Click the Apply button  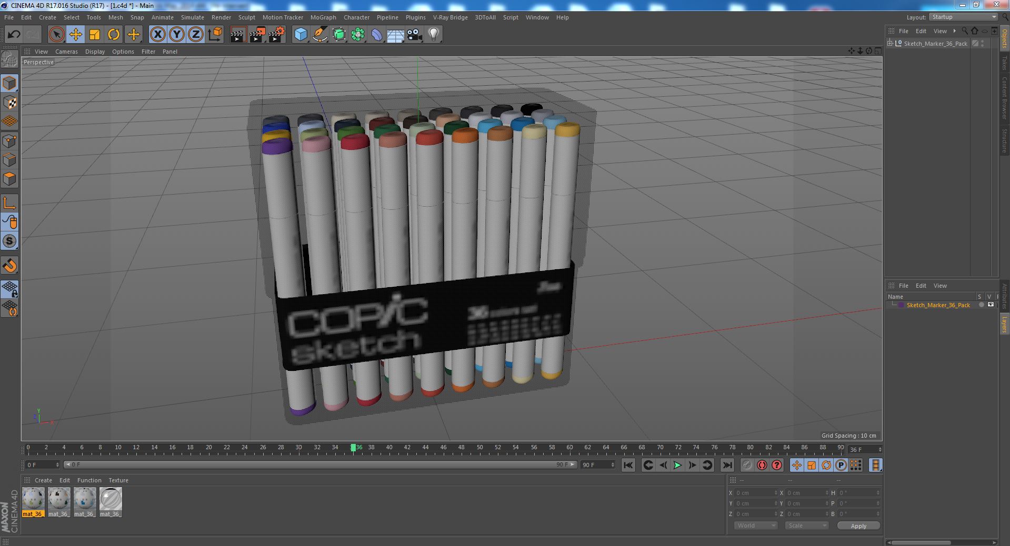click(858, 525)
